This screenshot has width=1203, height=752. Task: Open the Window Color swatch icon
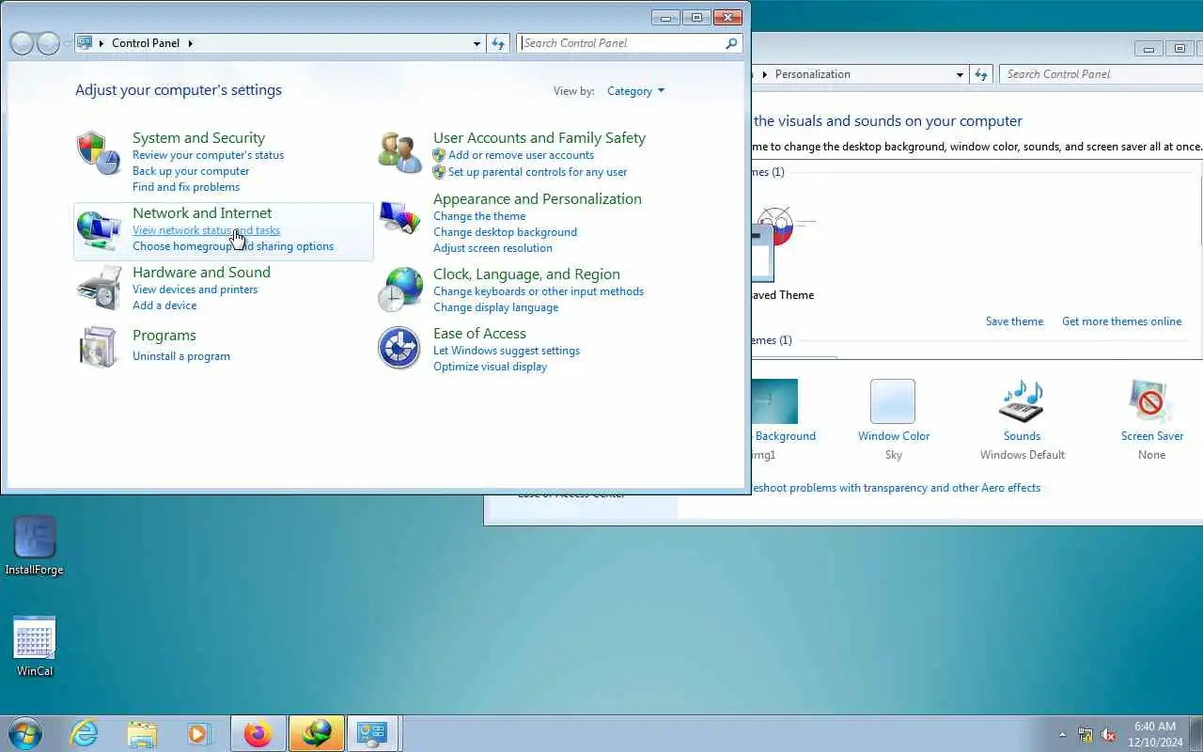coord(893,401)
